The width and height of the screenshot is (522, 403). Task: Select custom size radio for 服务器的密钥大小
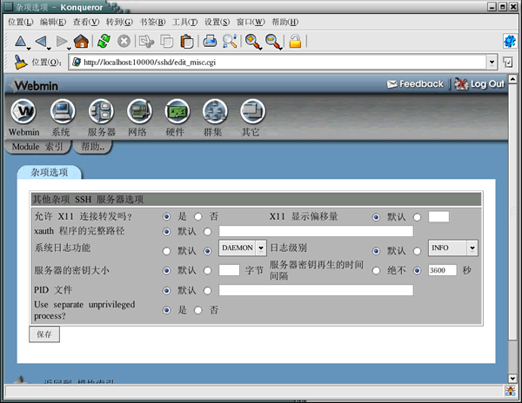pos(207,271)
